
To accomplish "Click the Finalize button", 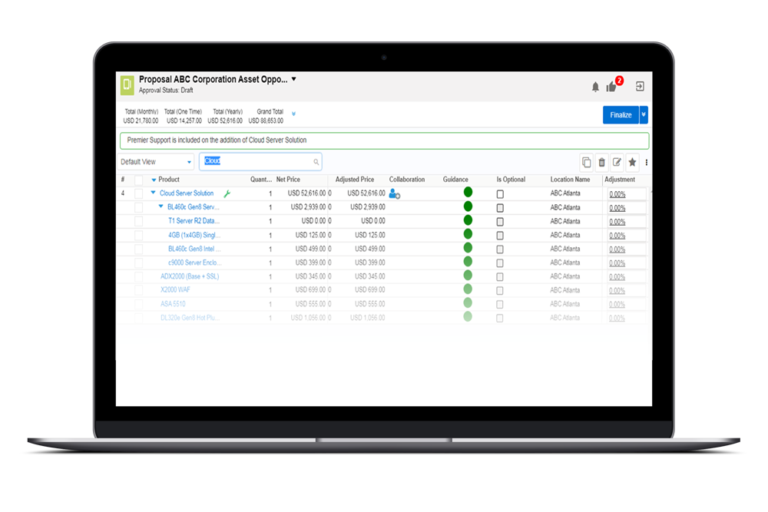I will pos(621,115).
